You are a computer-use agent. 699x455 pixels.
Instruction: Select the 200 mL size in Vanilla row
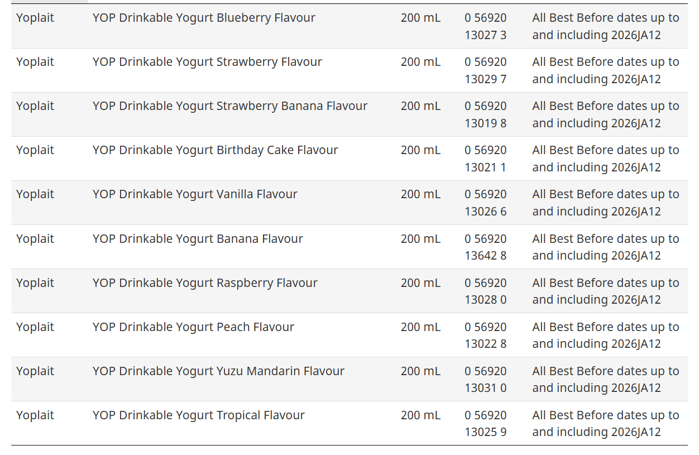pos(420,194)
